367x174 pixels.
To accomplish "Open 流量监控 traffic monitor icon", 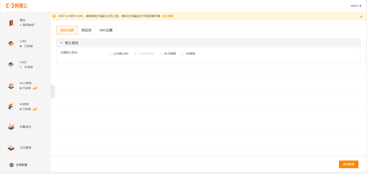I will coord(11,127).
